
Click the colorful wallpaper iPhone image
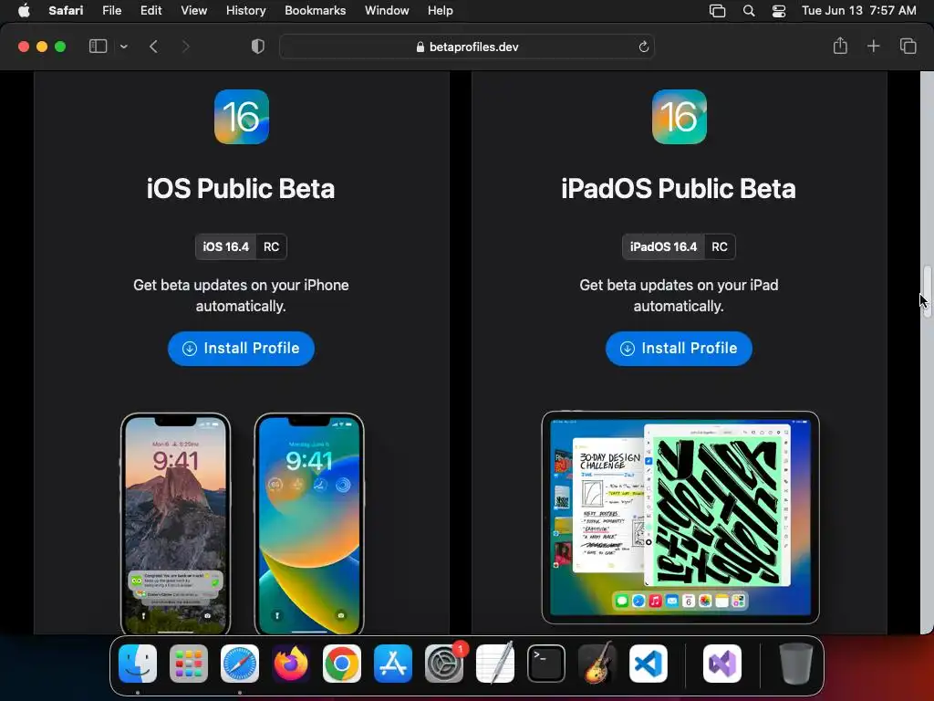(309, 523)
